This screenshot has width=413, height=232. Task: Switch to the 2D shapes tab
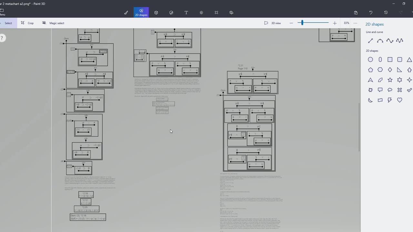141,13
